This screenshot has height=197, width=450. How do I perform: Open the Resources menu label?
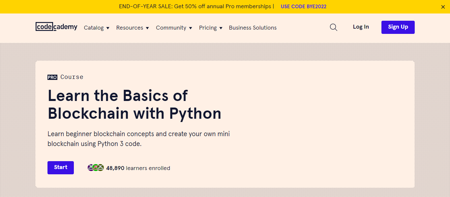(130, 28)
